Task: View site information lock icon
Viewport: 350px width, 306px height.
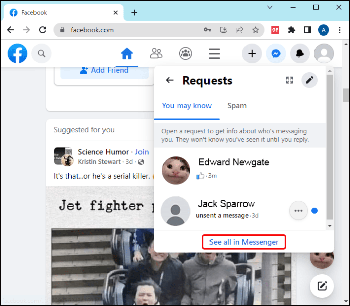Action: 63,30
